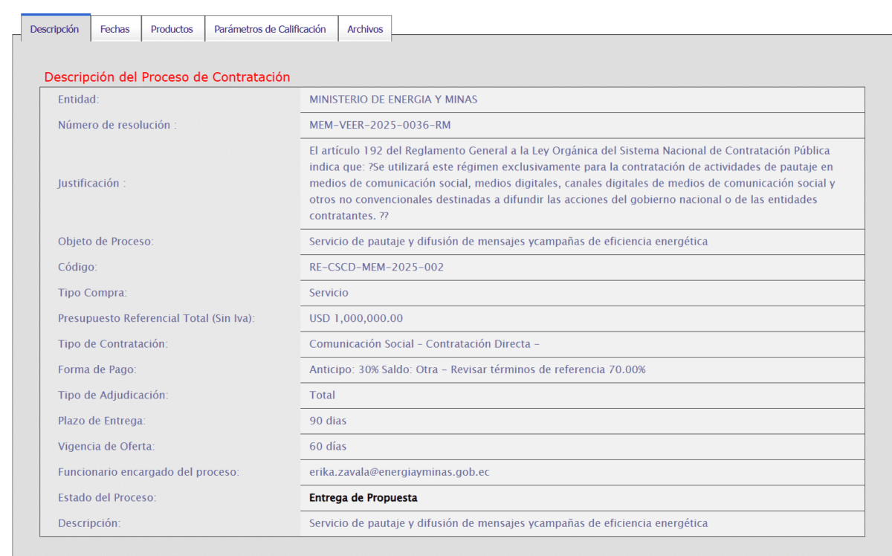Click the 'Tipo de Contratación:' label
Image resolution: width=892 pixels, height=556 pixels.
pyautogui.click(x=113, y=343)
